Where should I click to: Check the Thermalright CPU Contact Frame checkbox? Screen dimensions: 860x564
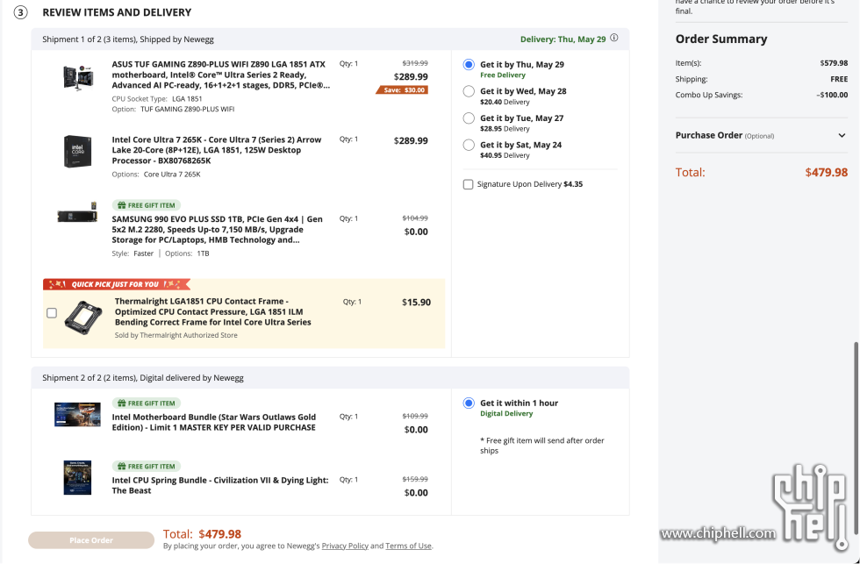tap(52, 313)
